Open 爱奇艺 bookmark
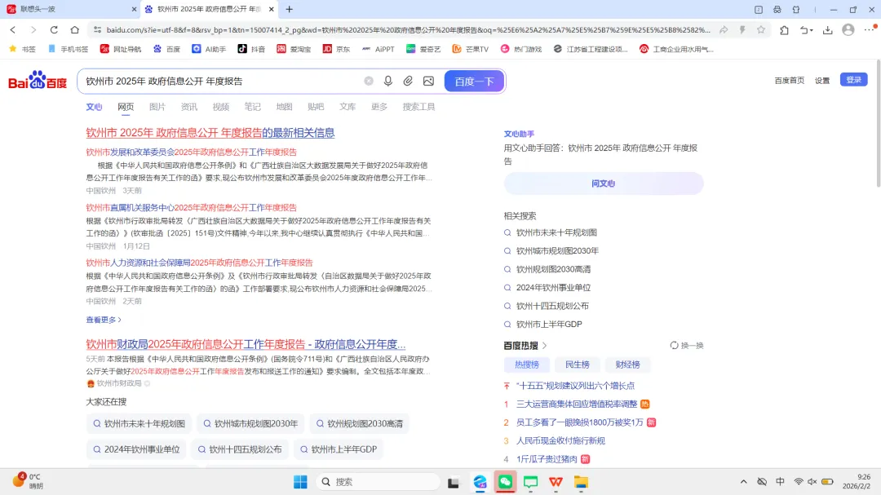The image size is (881, 495). point(423,49)
